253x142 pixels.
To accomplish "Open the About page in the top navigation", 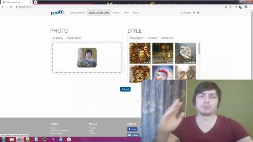I will tap(136, 13).
